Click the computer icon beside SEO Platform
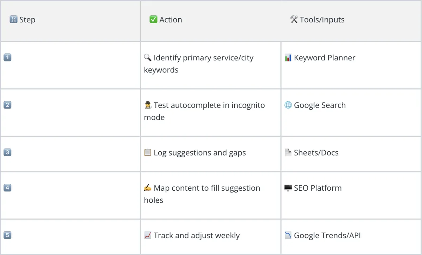Image resolution: width=422 pixels, height=255 pixels. (288, 188)
